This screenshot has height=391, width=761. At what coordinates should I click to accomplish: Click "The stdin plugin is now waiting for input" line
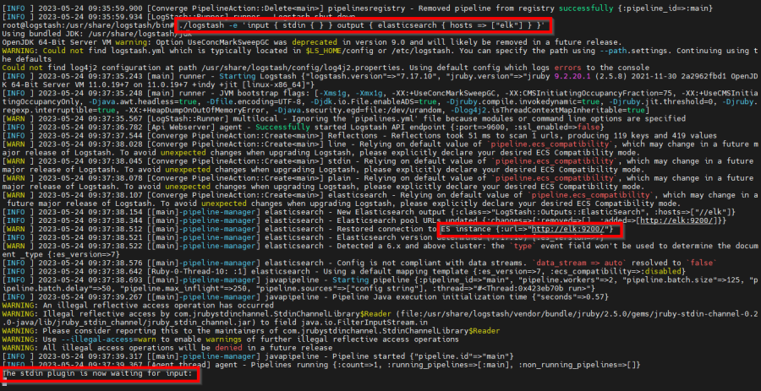point(97,372)
